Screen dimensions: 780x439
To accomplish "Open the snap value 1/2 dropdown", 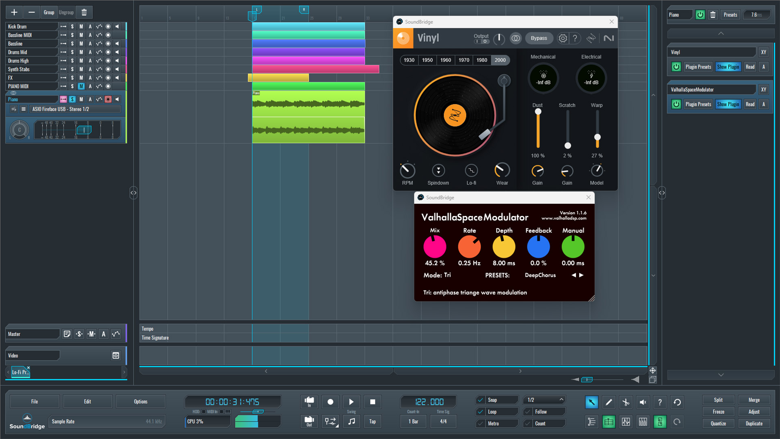I will (x=544, y=400).
